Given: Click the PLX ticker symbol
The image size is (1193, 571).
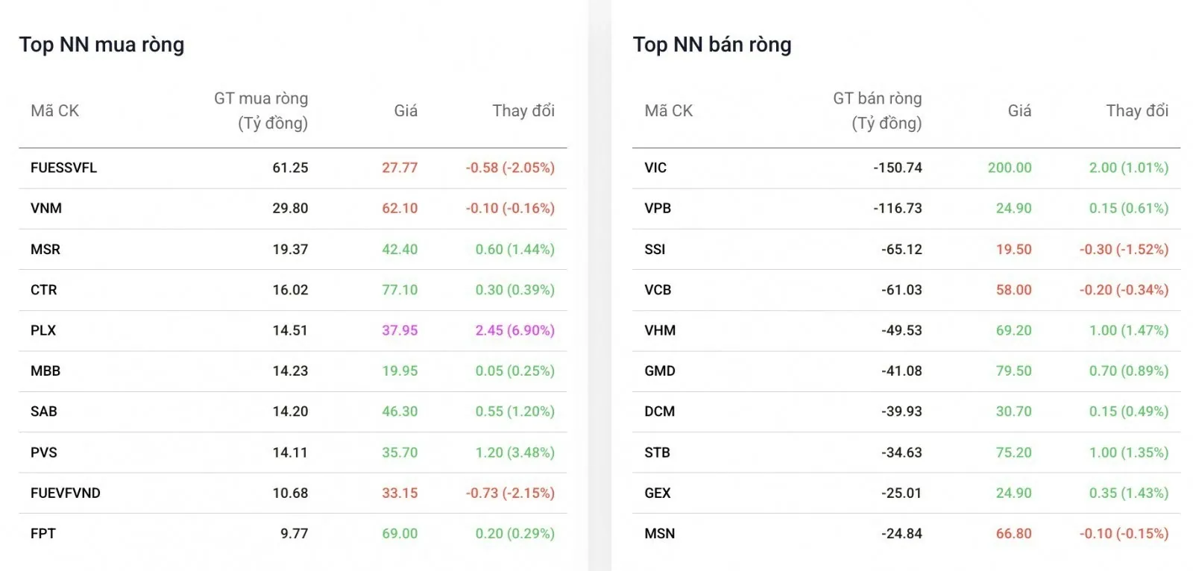Looking at the screenshot, I should tap(43, 330).
